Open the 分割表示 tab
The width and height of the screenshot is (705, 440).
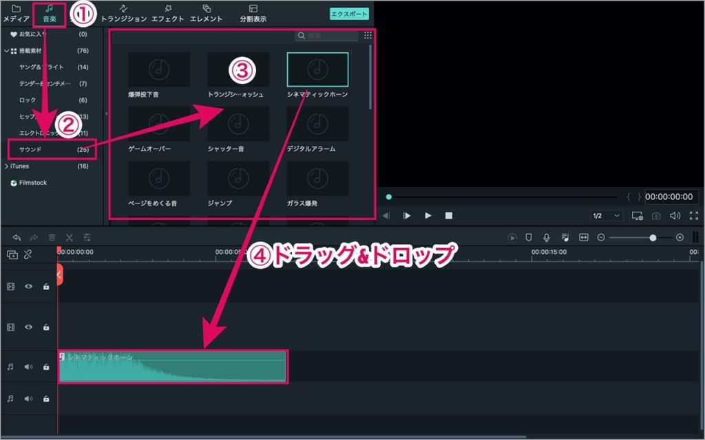click(x=253, y=14)
